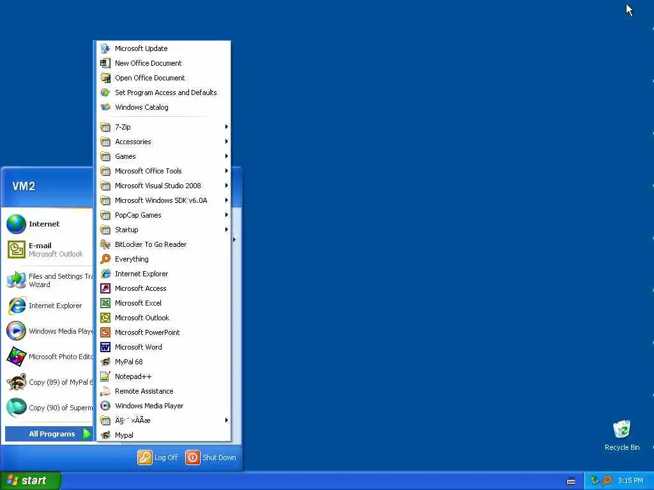Click the Remote Assistance icon

pos(105,391)
